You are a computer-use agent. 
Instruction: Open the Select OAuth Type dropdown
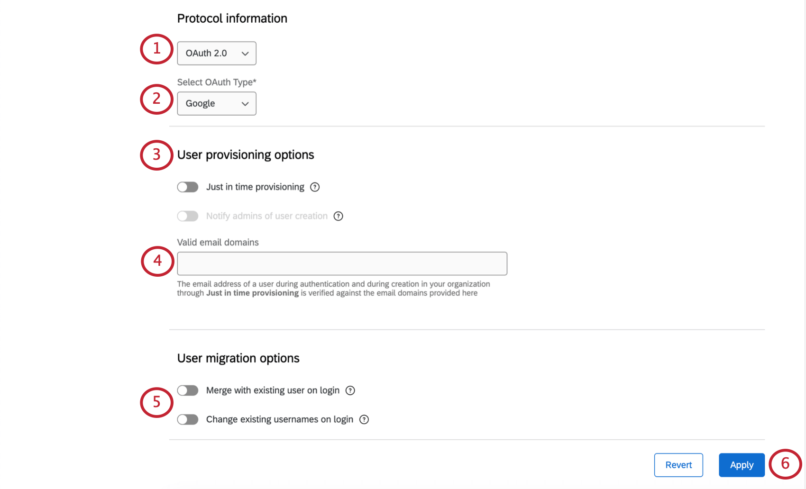tap(216, 103)
